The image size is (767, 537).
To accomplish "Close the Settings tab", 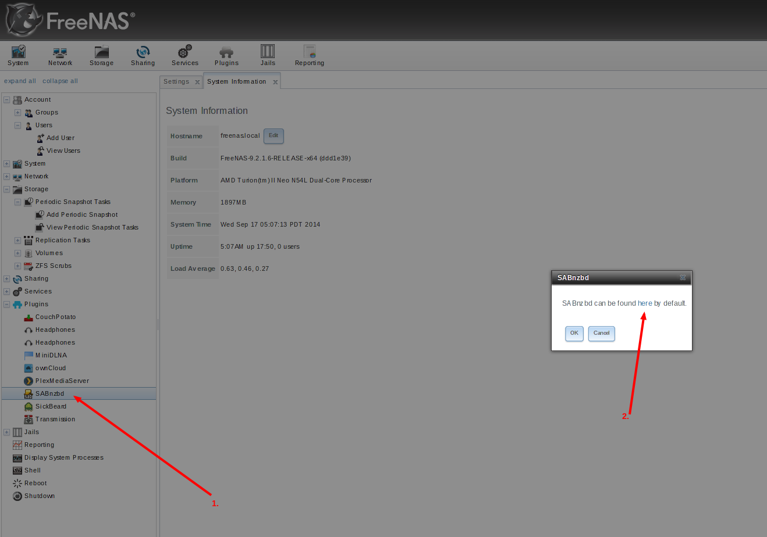I will tap(197, 83).
